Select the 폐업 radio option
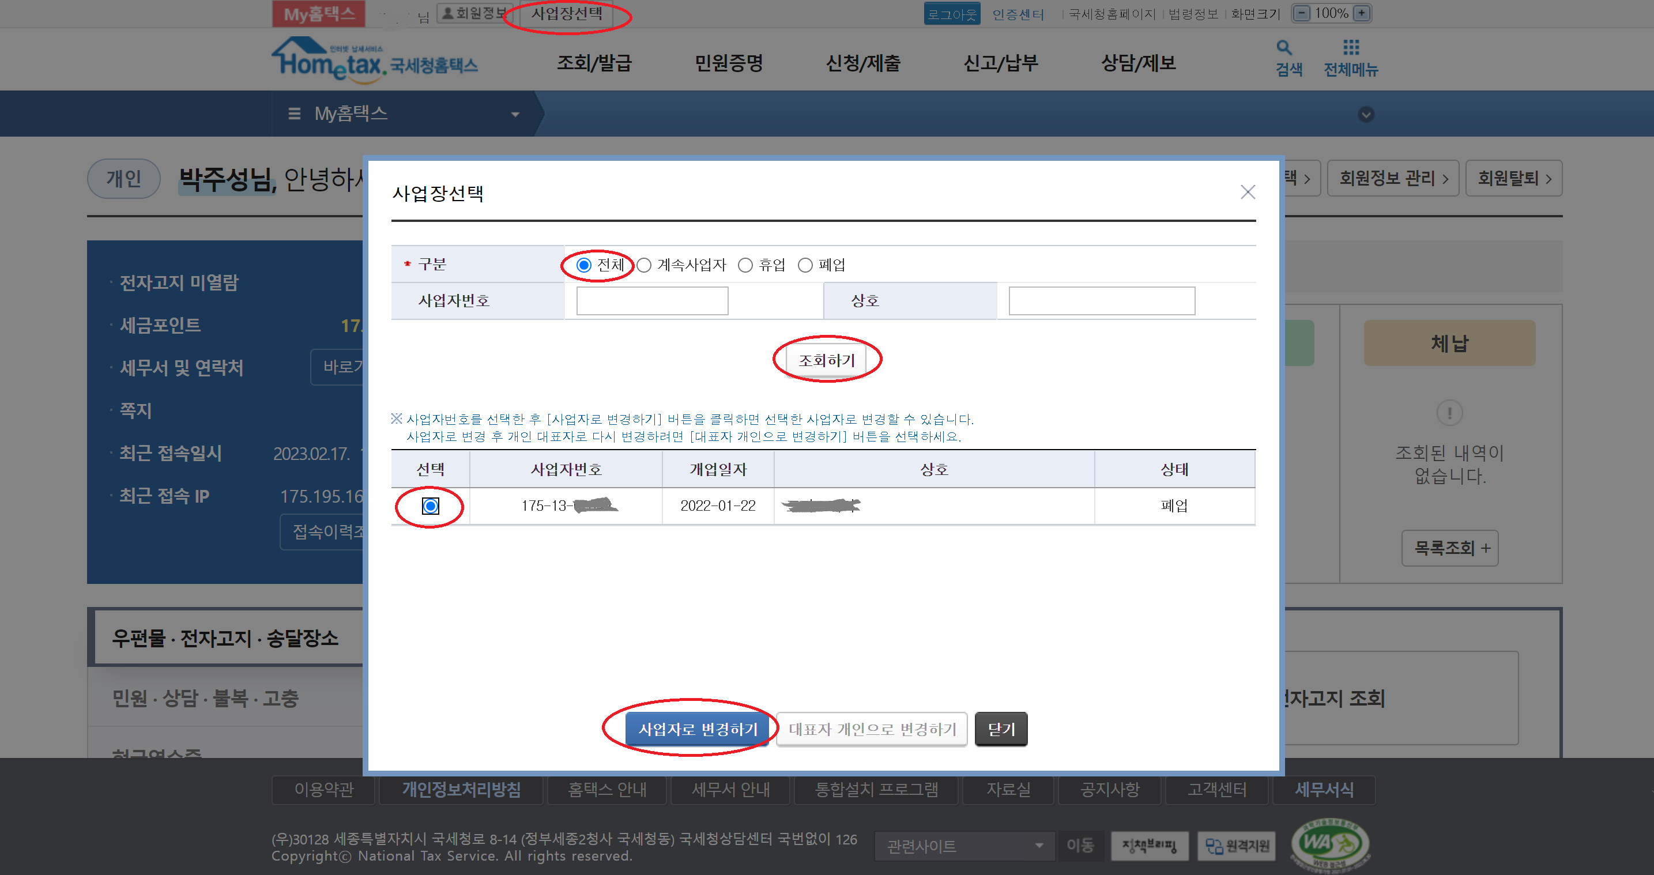Image resolution: width=1654 pixels, height=875 pixels. coord(805,265)
